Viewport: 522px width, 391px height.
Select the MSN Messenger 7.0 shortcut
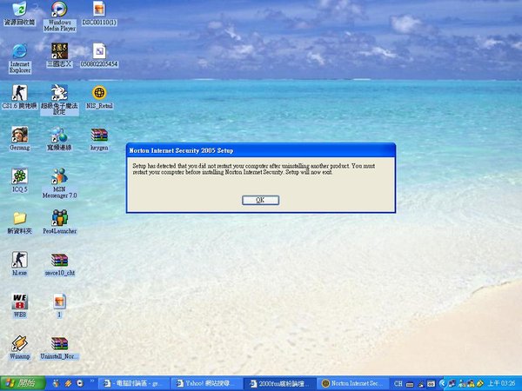pyautogui.click(x=59, y=176)
